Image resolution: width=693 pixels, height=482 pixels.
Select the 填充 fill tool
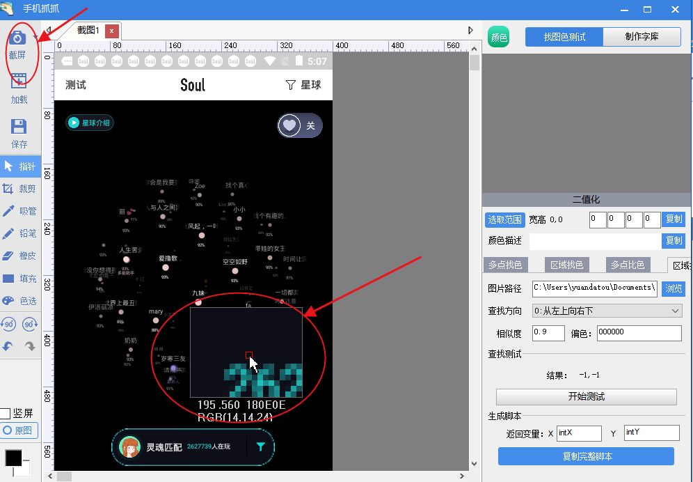(20, 279)
